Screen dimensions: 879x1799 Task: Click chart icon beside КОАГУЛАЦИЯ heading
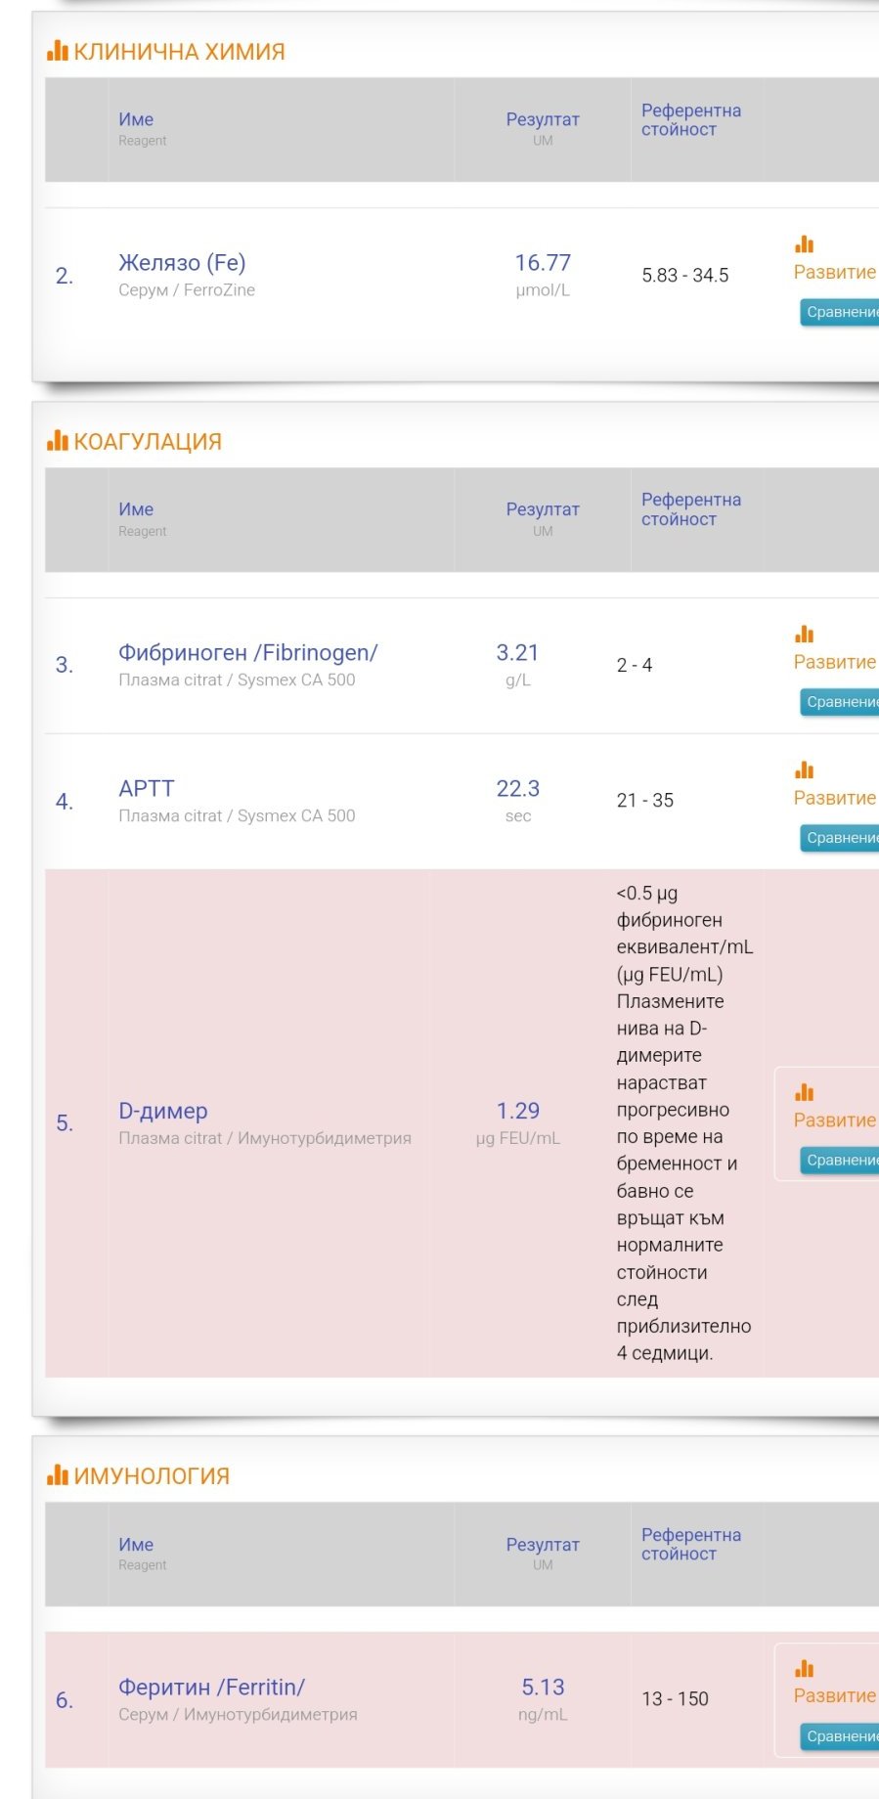(x=58, y=441)
